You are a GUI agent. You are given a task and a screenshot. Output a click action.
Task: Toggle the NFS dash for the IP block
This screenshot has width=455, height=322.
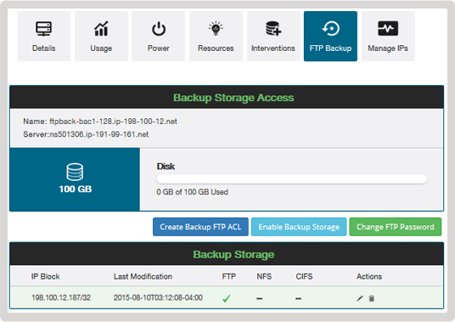[260, 298]
